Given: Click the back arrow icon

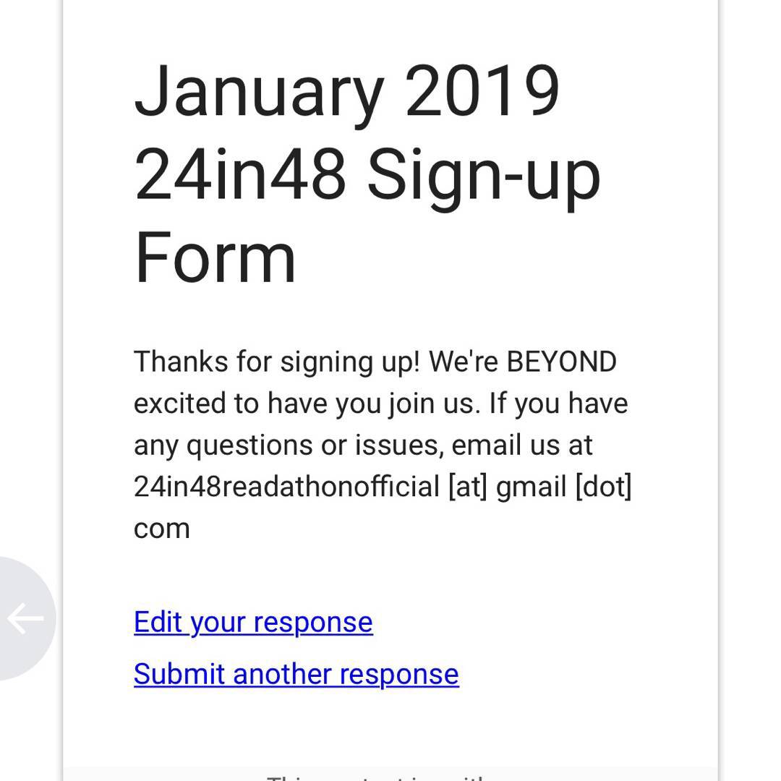Looking at the screenshot, I should pyautogui.click(x=26, y=619).
